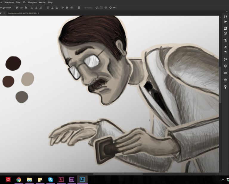Screen dimensions: 229x184
Task: Open the Venster menu
Action: pyautogui.click(x=42, y=2)
